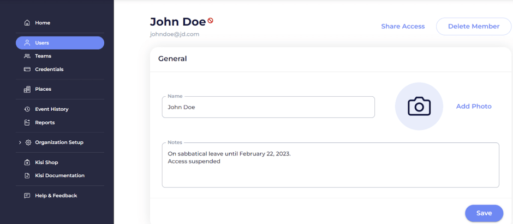513x224 pixels.
Task: Click the Save button
Action: [x=484, y=213]
